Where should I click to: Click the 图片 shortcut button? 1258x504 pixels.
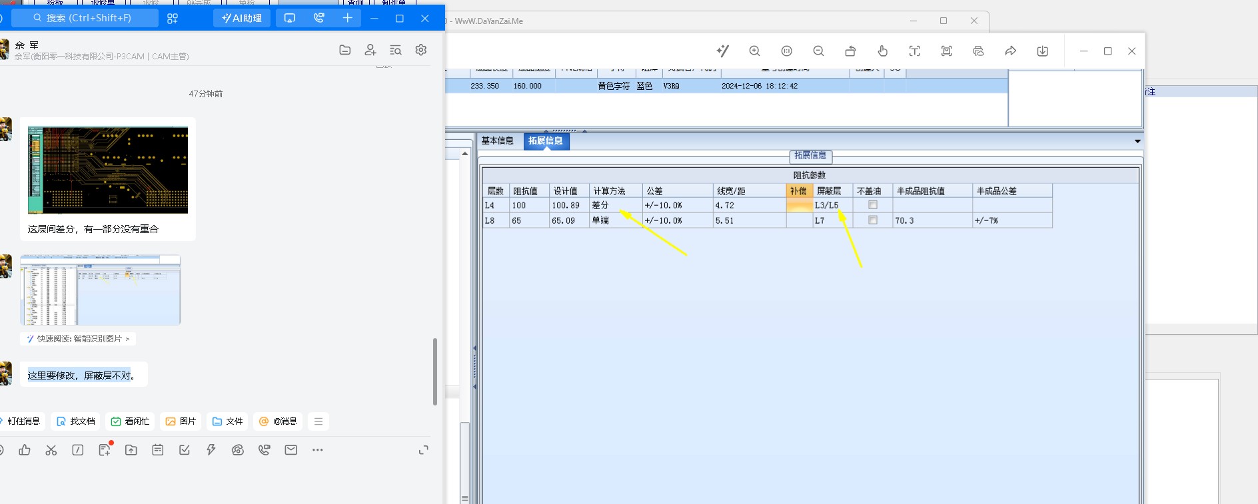click(x=181, y=421)
